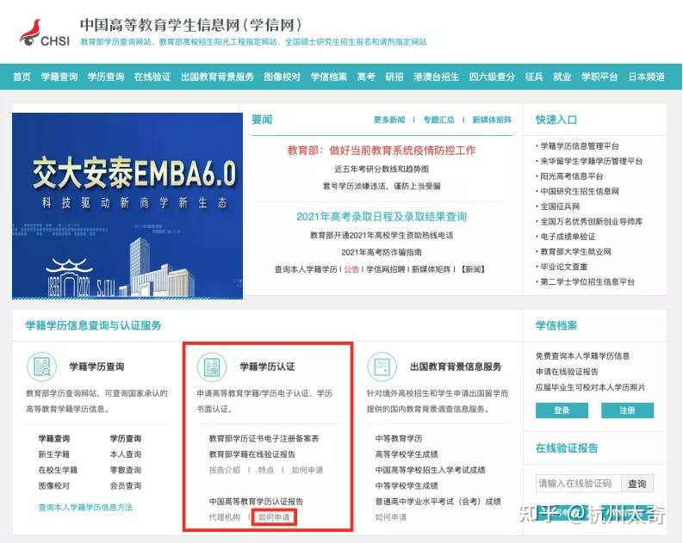Screen dimensions: 683x543
Task: Click 在校生学籍 link
Action: 58,470
